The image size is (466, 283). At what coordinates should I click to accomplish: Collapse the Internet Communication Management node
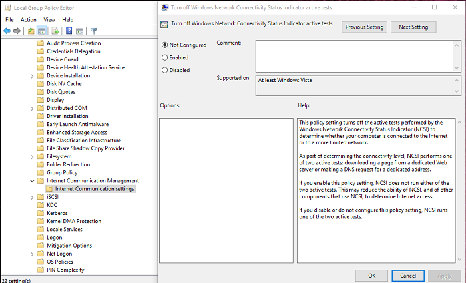[33, 180]
